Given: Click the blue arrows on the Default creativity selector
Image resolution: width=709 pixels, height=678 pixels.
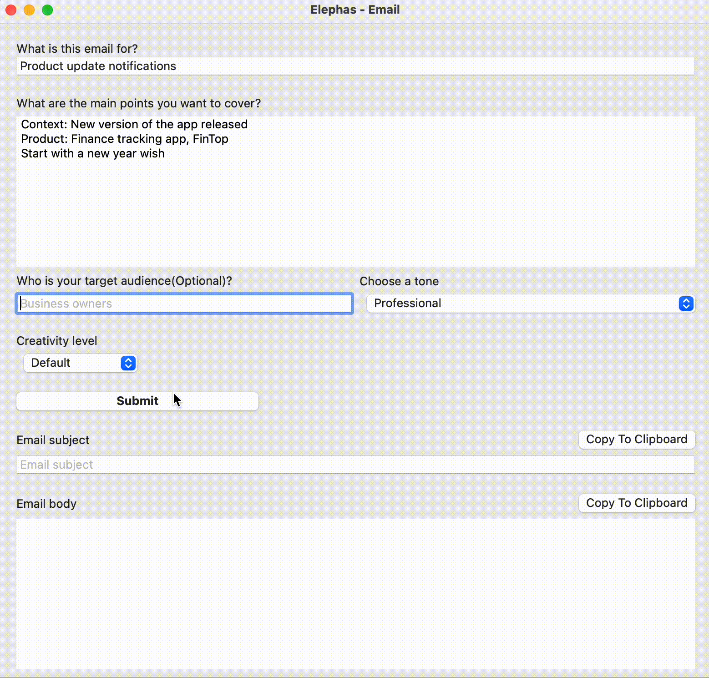Looking at the screenshot, I should point(128,363).
